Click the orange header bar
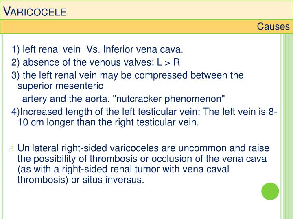The width and height of the screenshot is (293, 219). tap(146, 27)
